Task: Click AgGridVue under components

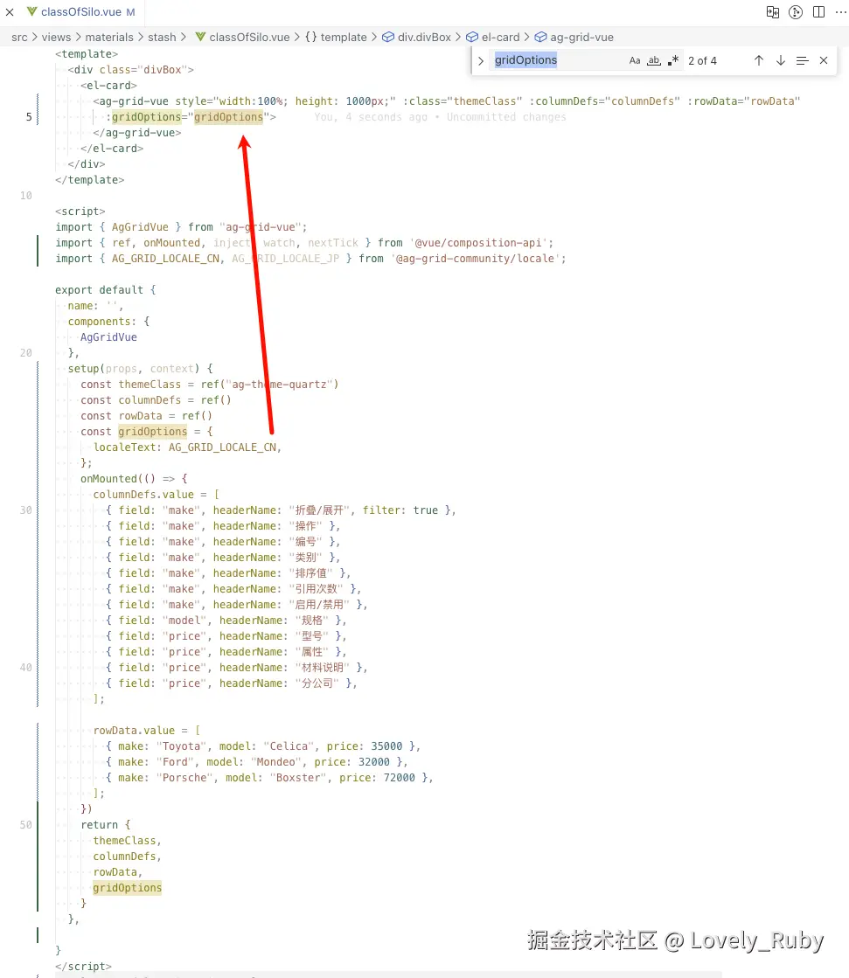Action: (108, 336)
